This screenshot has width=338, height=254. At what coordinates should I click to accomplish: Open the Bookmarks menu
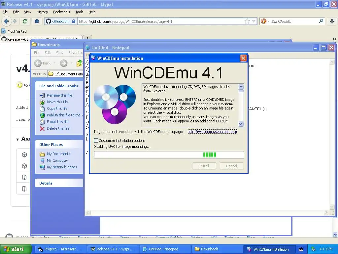(61, 12)
